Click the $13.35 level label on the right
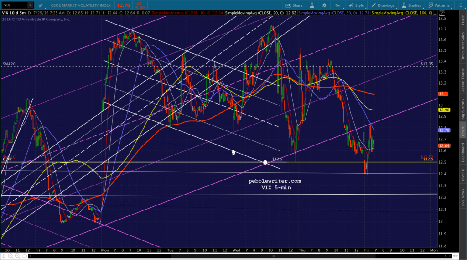The image size is (467, 260). [x=427, y=64]
